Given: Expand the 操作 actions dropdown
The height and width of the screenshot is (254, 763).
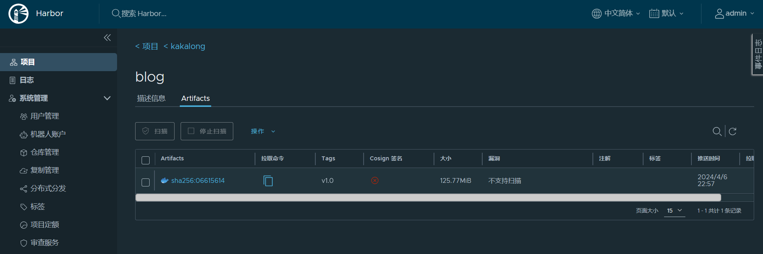Looking at the screenshot, I should click(263, 131).
